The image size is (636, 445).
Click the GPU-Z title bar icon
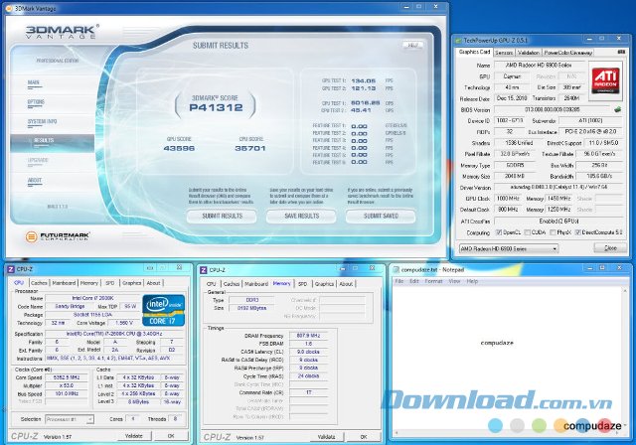459,40
